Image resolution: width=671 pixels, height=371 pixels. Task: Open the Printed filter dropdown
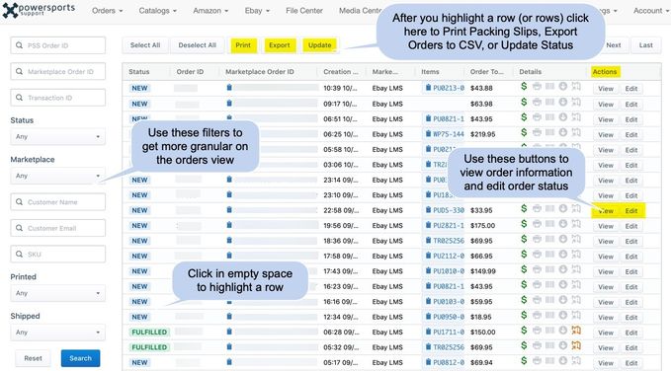click(57, 293)
